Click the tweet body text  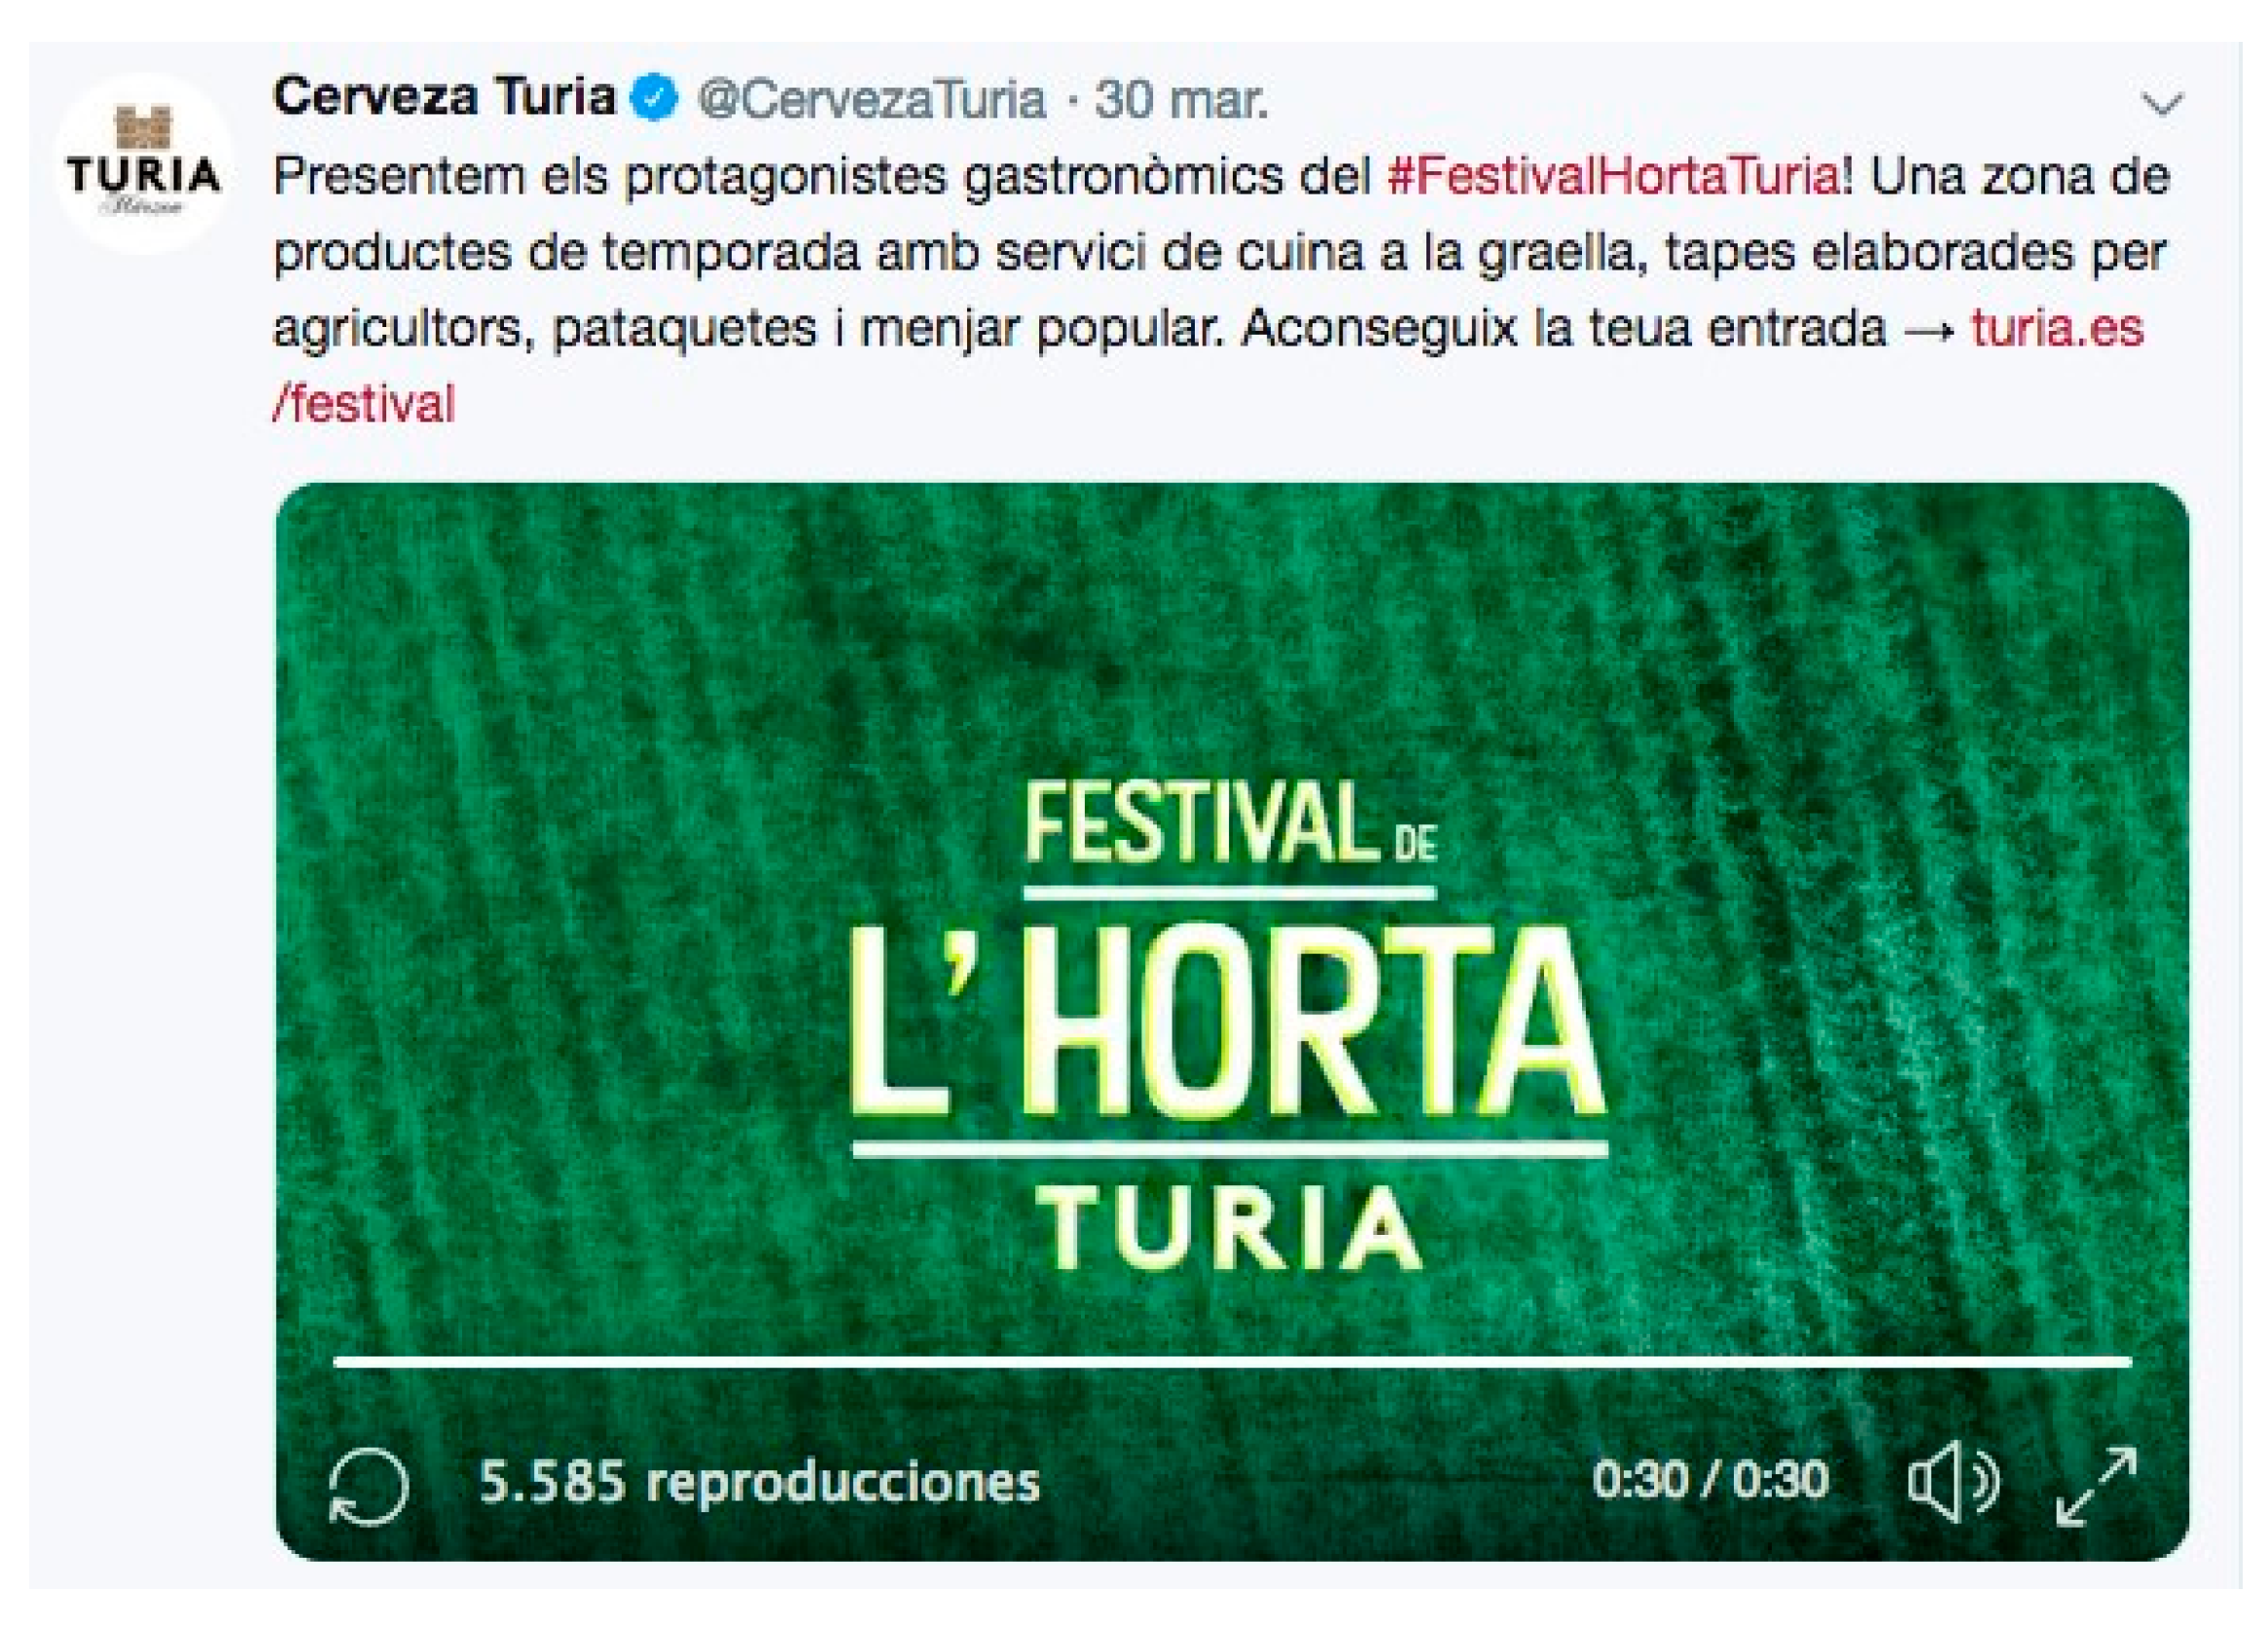(x=1221, y=290)
